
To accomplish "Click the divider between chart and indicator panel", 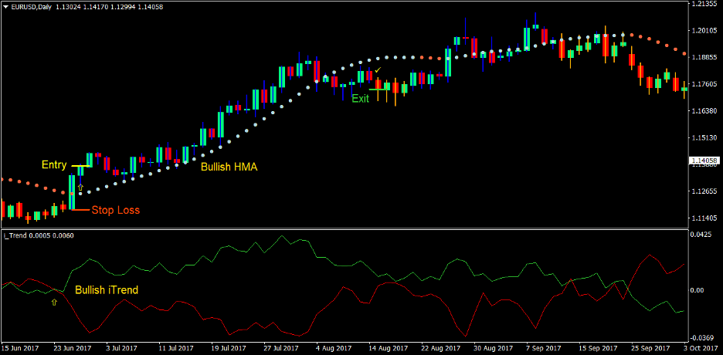I will click(x=343, y=228).
